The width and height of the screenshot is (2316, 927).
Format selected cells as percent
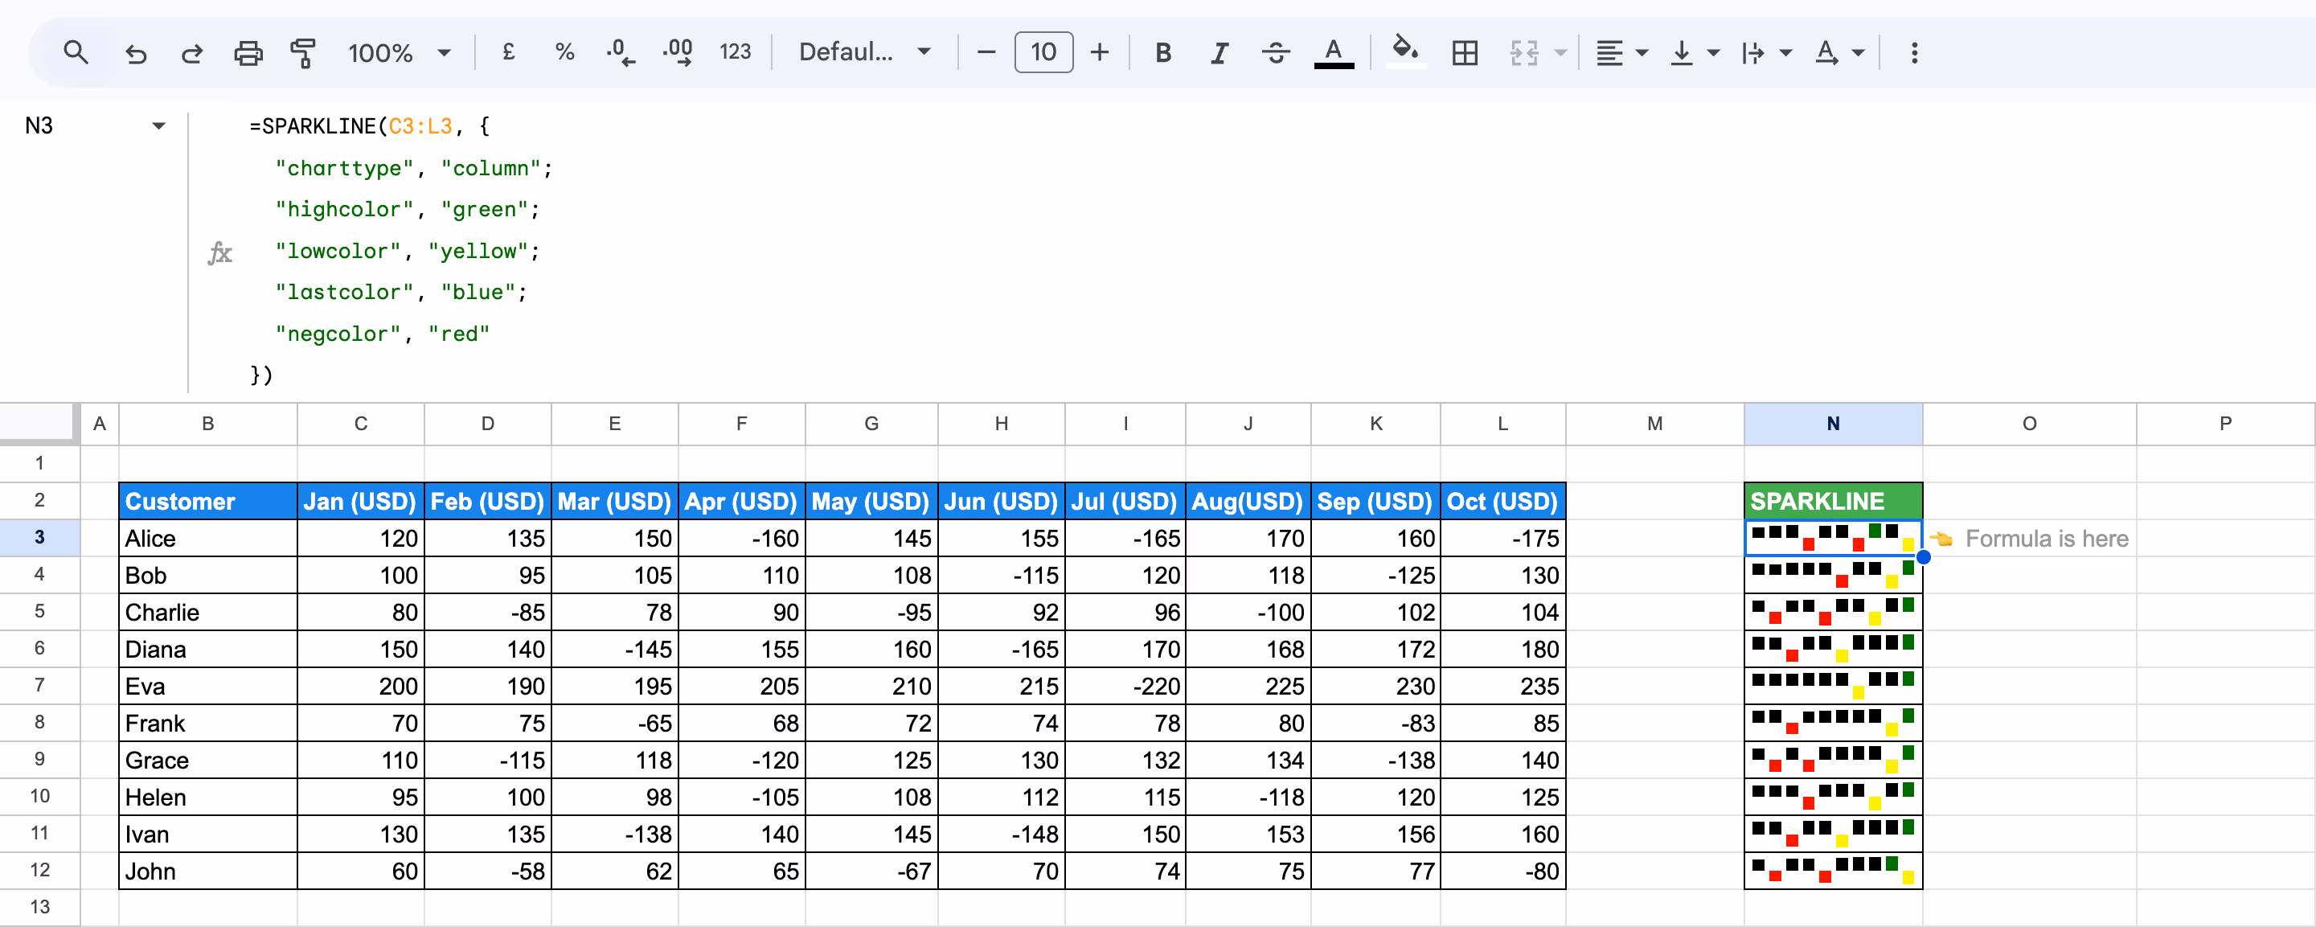tap(564, 52)
